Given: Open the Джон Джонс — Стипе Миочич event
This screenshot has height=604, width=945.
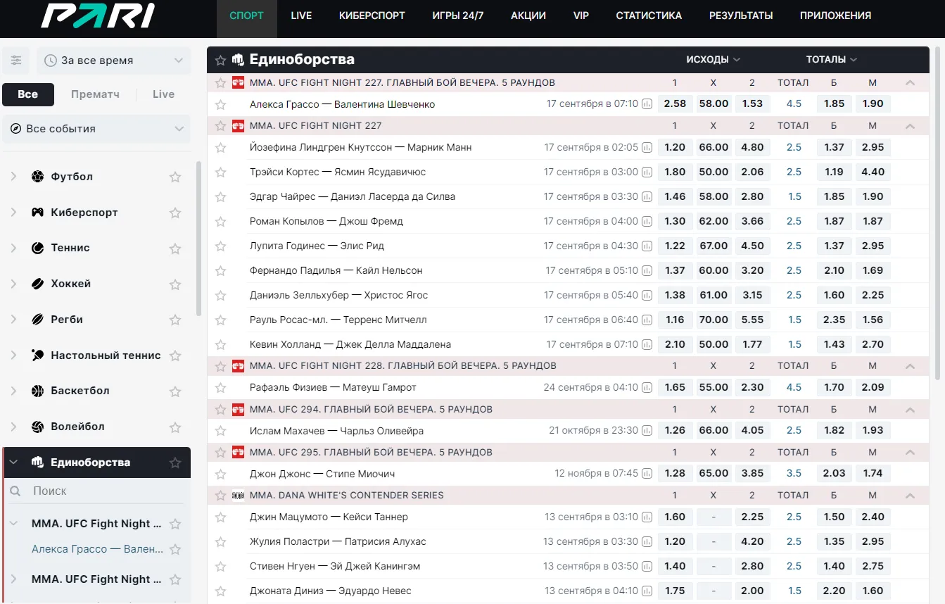Looking at the screenshot, I should point(322,473).
